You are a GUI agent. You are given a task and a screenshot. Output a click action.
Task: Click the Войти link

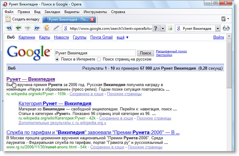pos(219,37)
